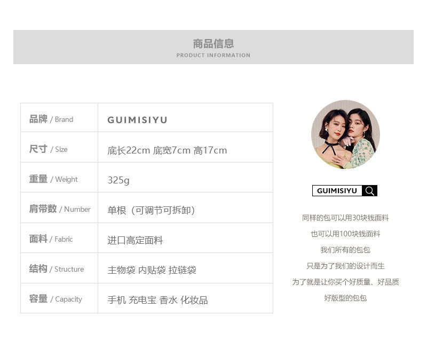Click the GUIMISIYU search box label
The width and height of the screenshot is (427, 346).
pyautogui.click(x=337, y=191)
